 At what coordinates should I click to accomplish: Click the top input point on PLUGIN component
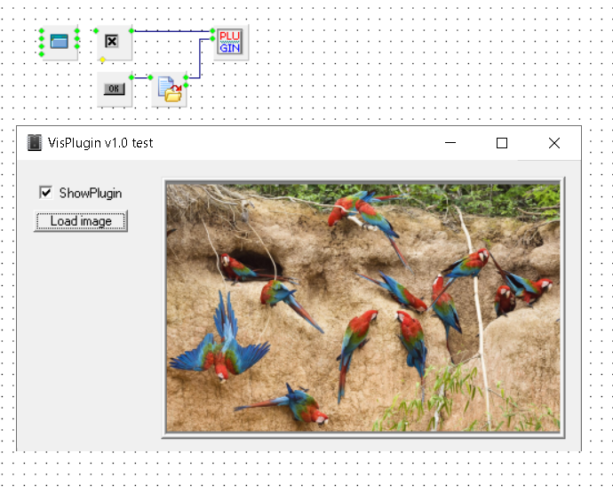[x=213, y=31]
